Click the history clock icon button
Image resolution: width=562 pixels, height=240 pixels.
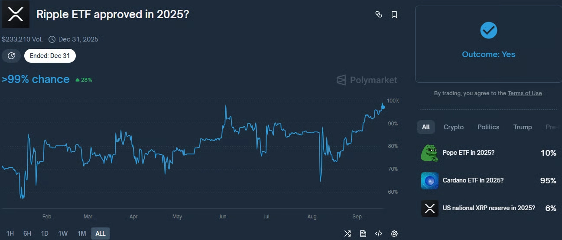[x=11, y=56]
